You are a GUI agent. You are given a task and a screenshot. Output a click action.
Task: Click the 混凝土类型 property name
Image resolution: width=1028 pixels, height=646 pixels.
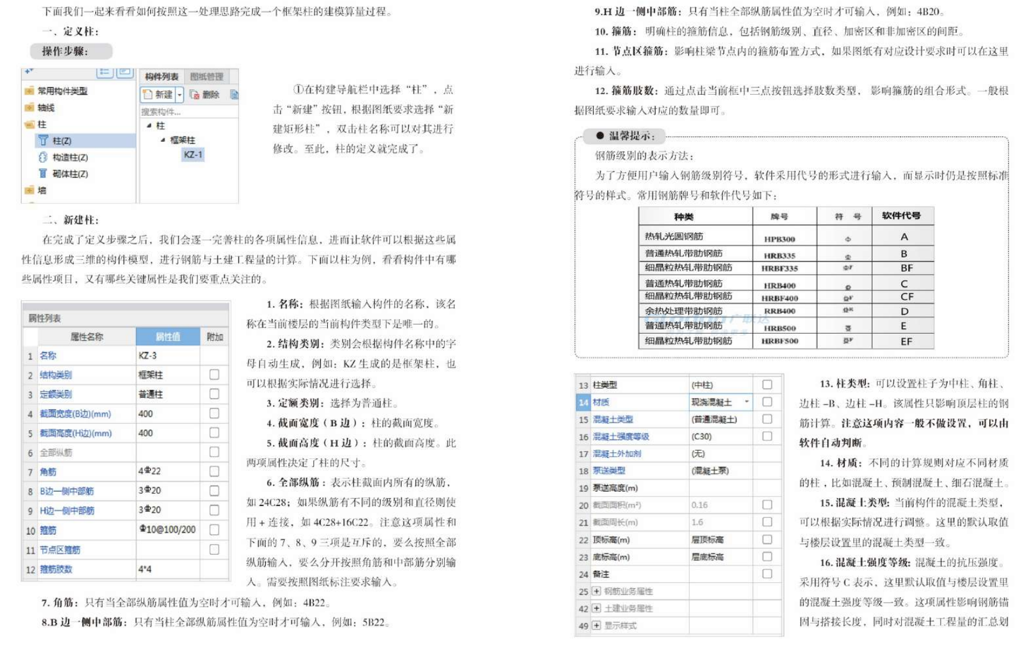click(x=613, y=419)
